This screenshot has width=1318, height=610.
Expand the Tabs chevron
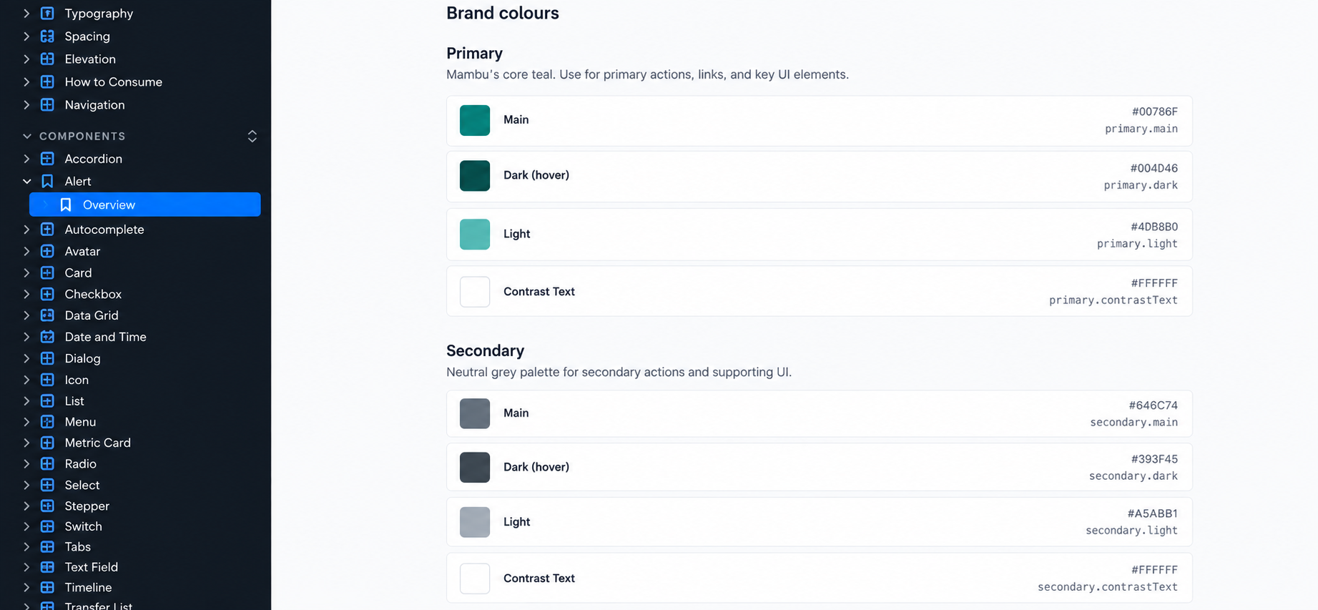tap(27, 547)
